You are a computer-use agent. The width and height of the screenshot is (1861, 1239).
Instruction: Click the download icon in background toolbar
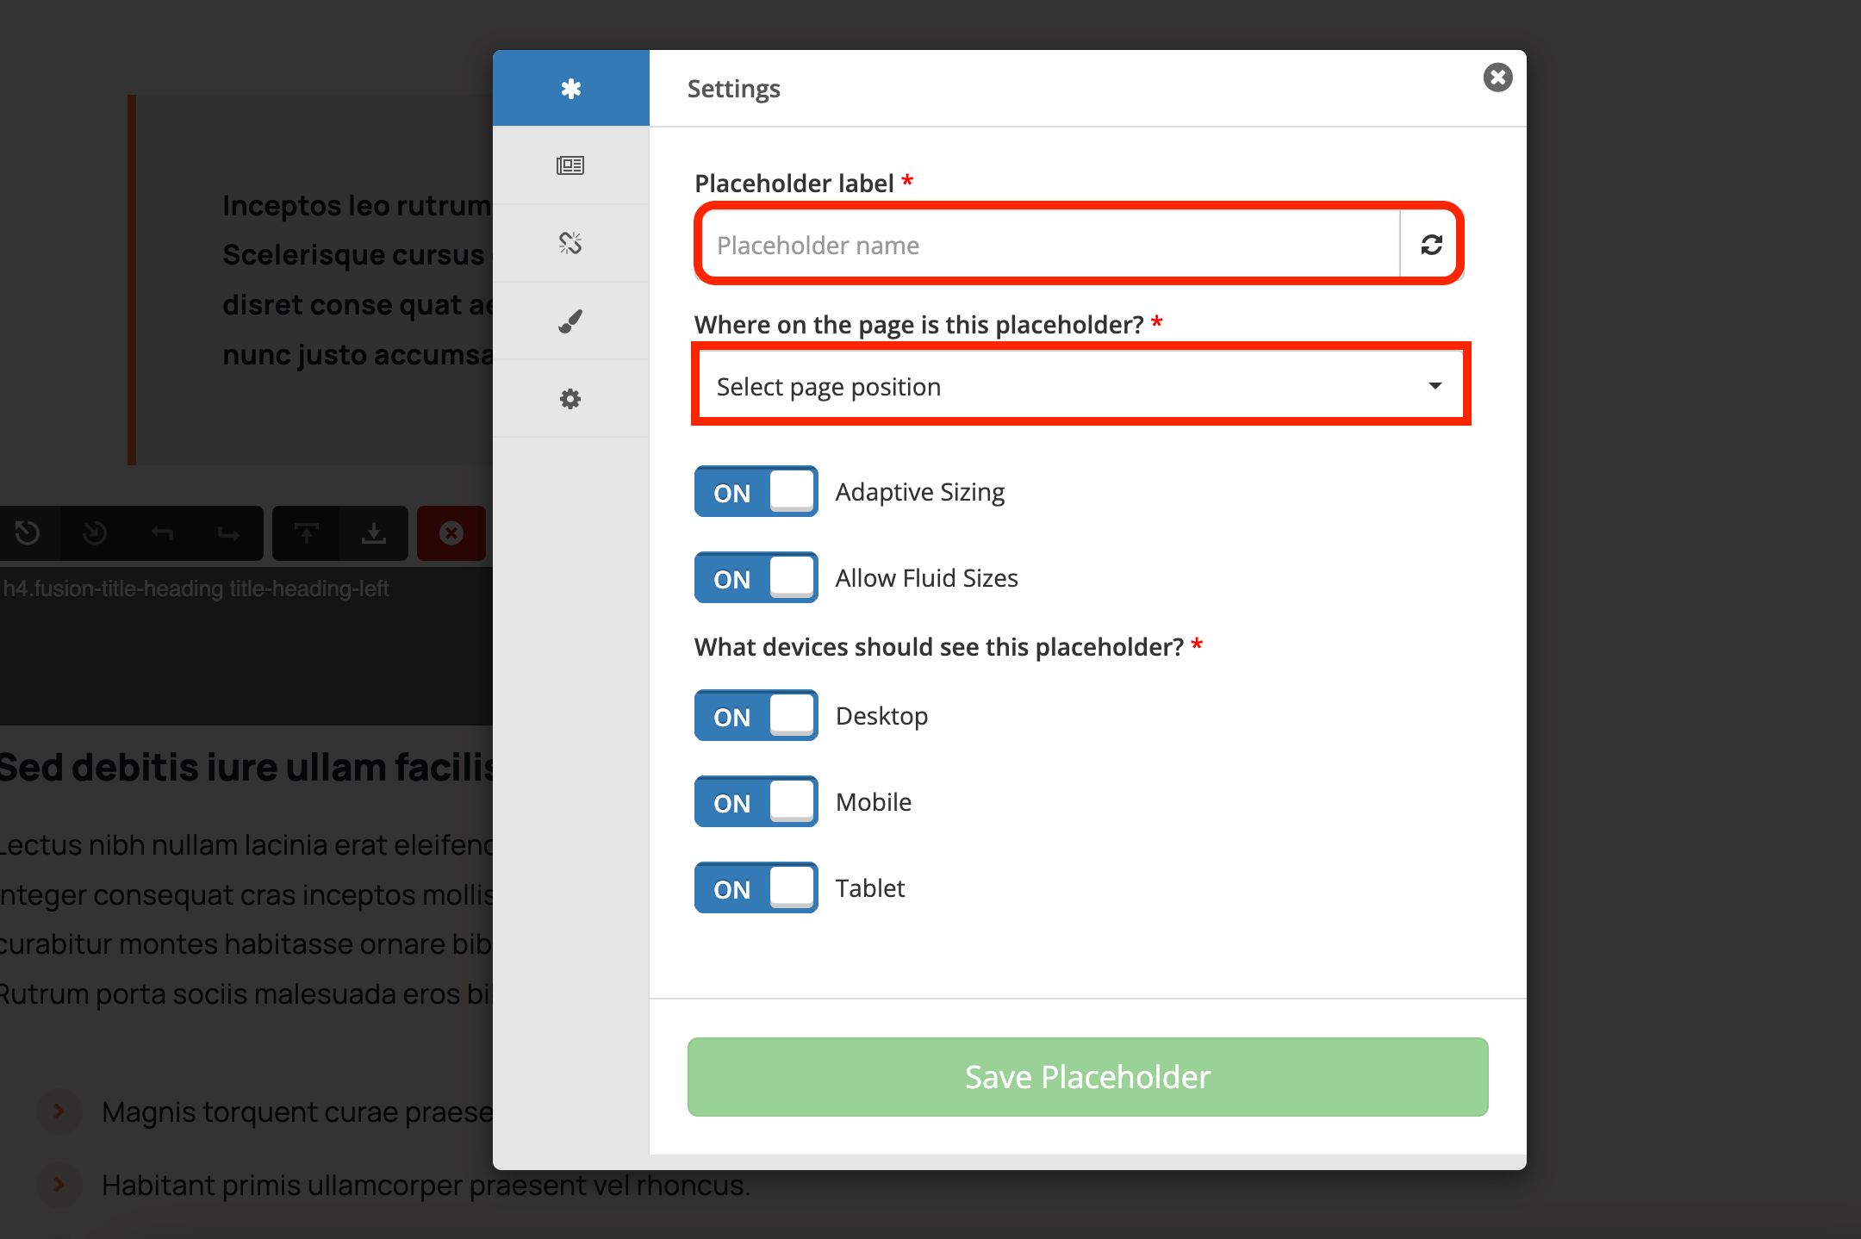[x=373, y=533]
